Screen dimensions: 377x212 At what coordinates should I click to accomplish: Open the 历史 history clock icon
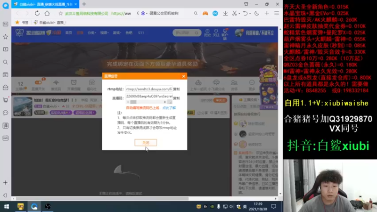coord(207,33)
